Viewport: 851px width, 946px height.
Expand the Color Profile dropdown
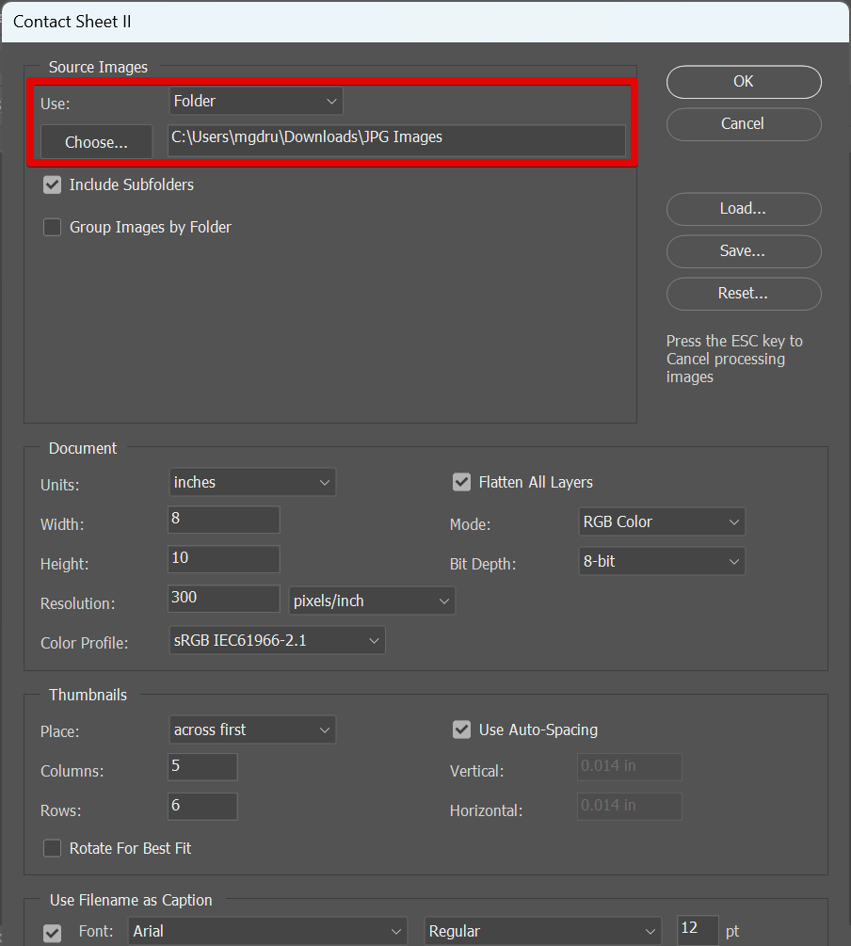[277, 641]
